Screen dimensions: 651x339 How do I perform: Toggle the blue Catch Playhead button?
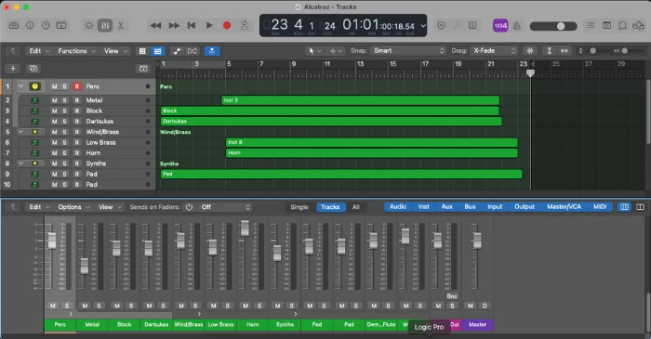(212, 51)
